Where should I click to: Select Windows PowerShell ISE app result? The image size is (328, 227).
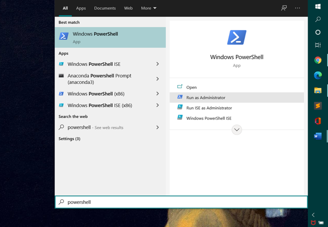coord(110,64)
